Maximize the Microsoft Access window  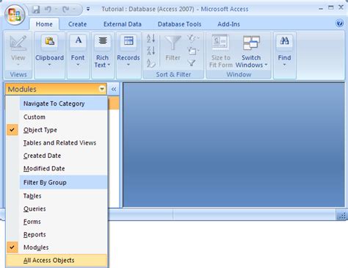point(331,8)
